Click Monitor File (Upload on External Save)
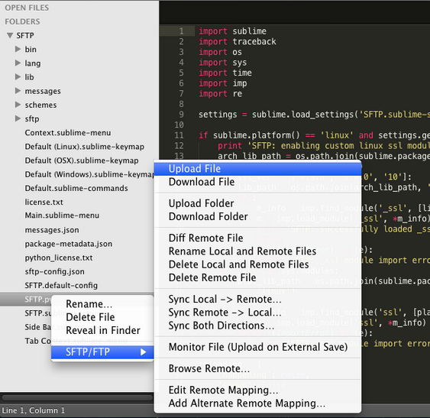The image size is (430, 418). click(x=258, y=347)
